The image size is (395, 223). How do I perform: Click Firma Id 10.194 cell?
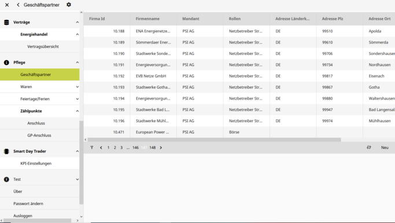coord(107,98)
